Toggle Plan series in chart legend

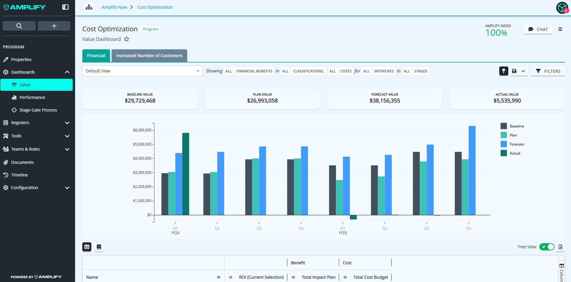coord(509,135)
